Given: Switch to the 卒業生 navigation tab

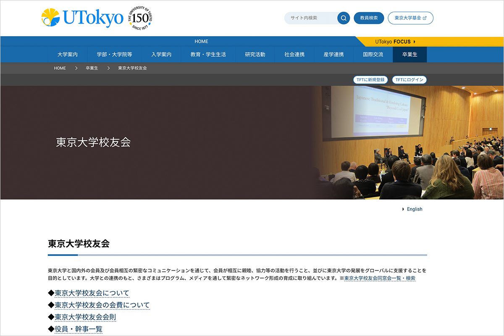Looking at the screenshot, I should tap(409, 54).
